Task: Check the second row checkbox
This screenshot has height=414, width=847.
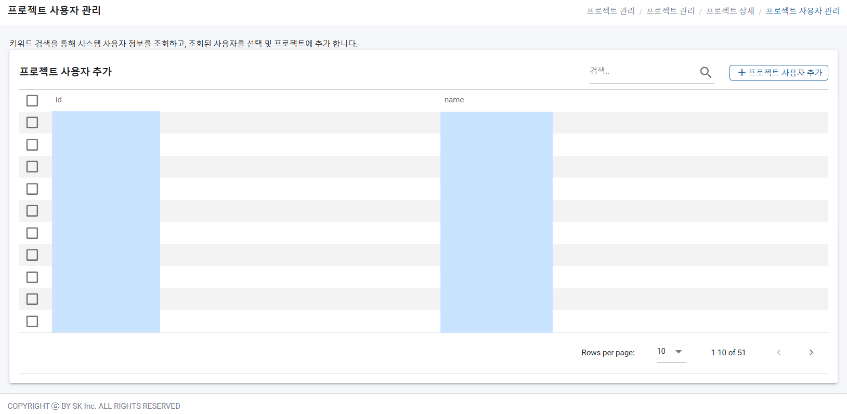Action: point(32,144)
